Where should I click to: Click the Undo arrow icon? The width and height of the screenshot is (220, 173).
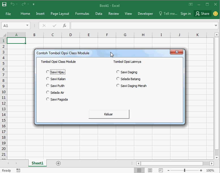point(12,4)
